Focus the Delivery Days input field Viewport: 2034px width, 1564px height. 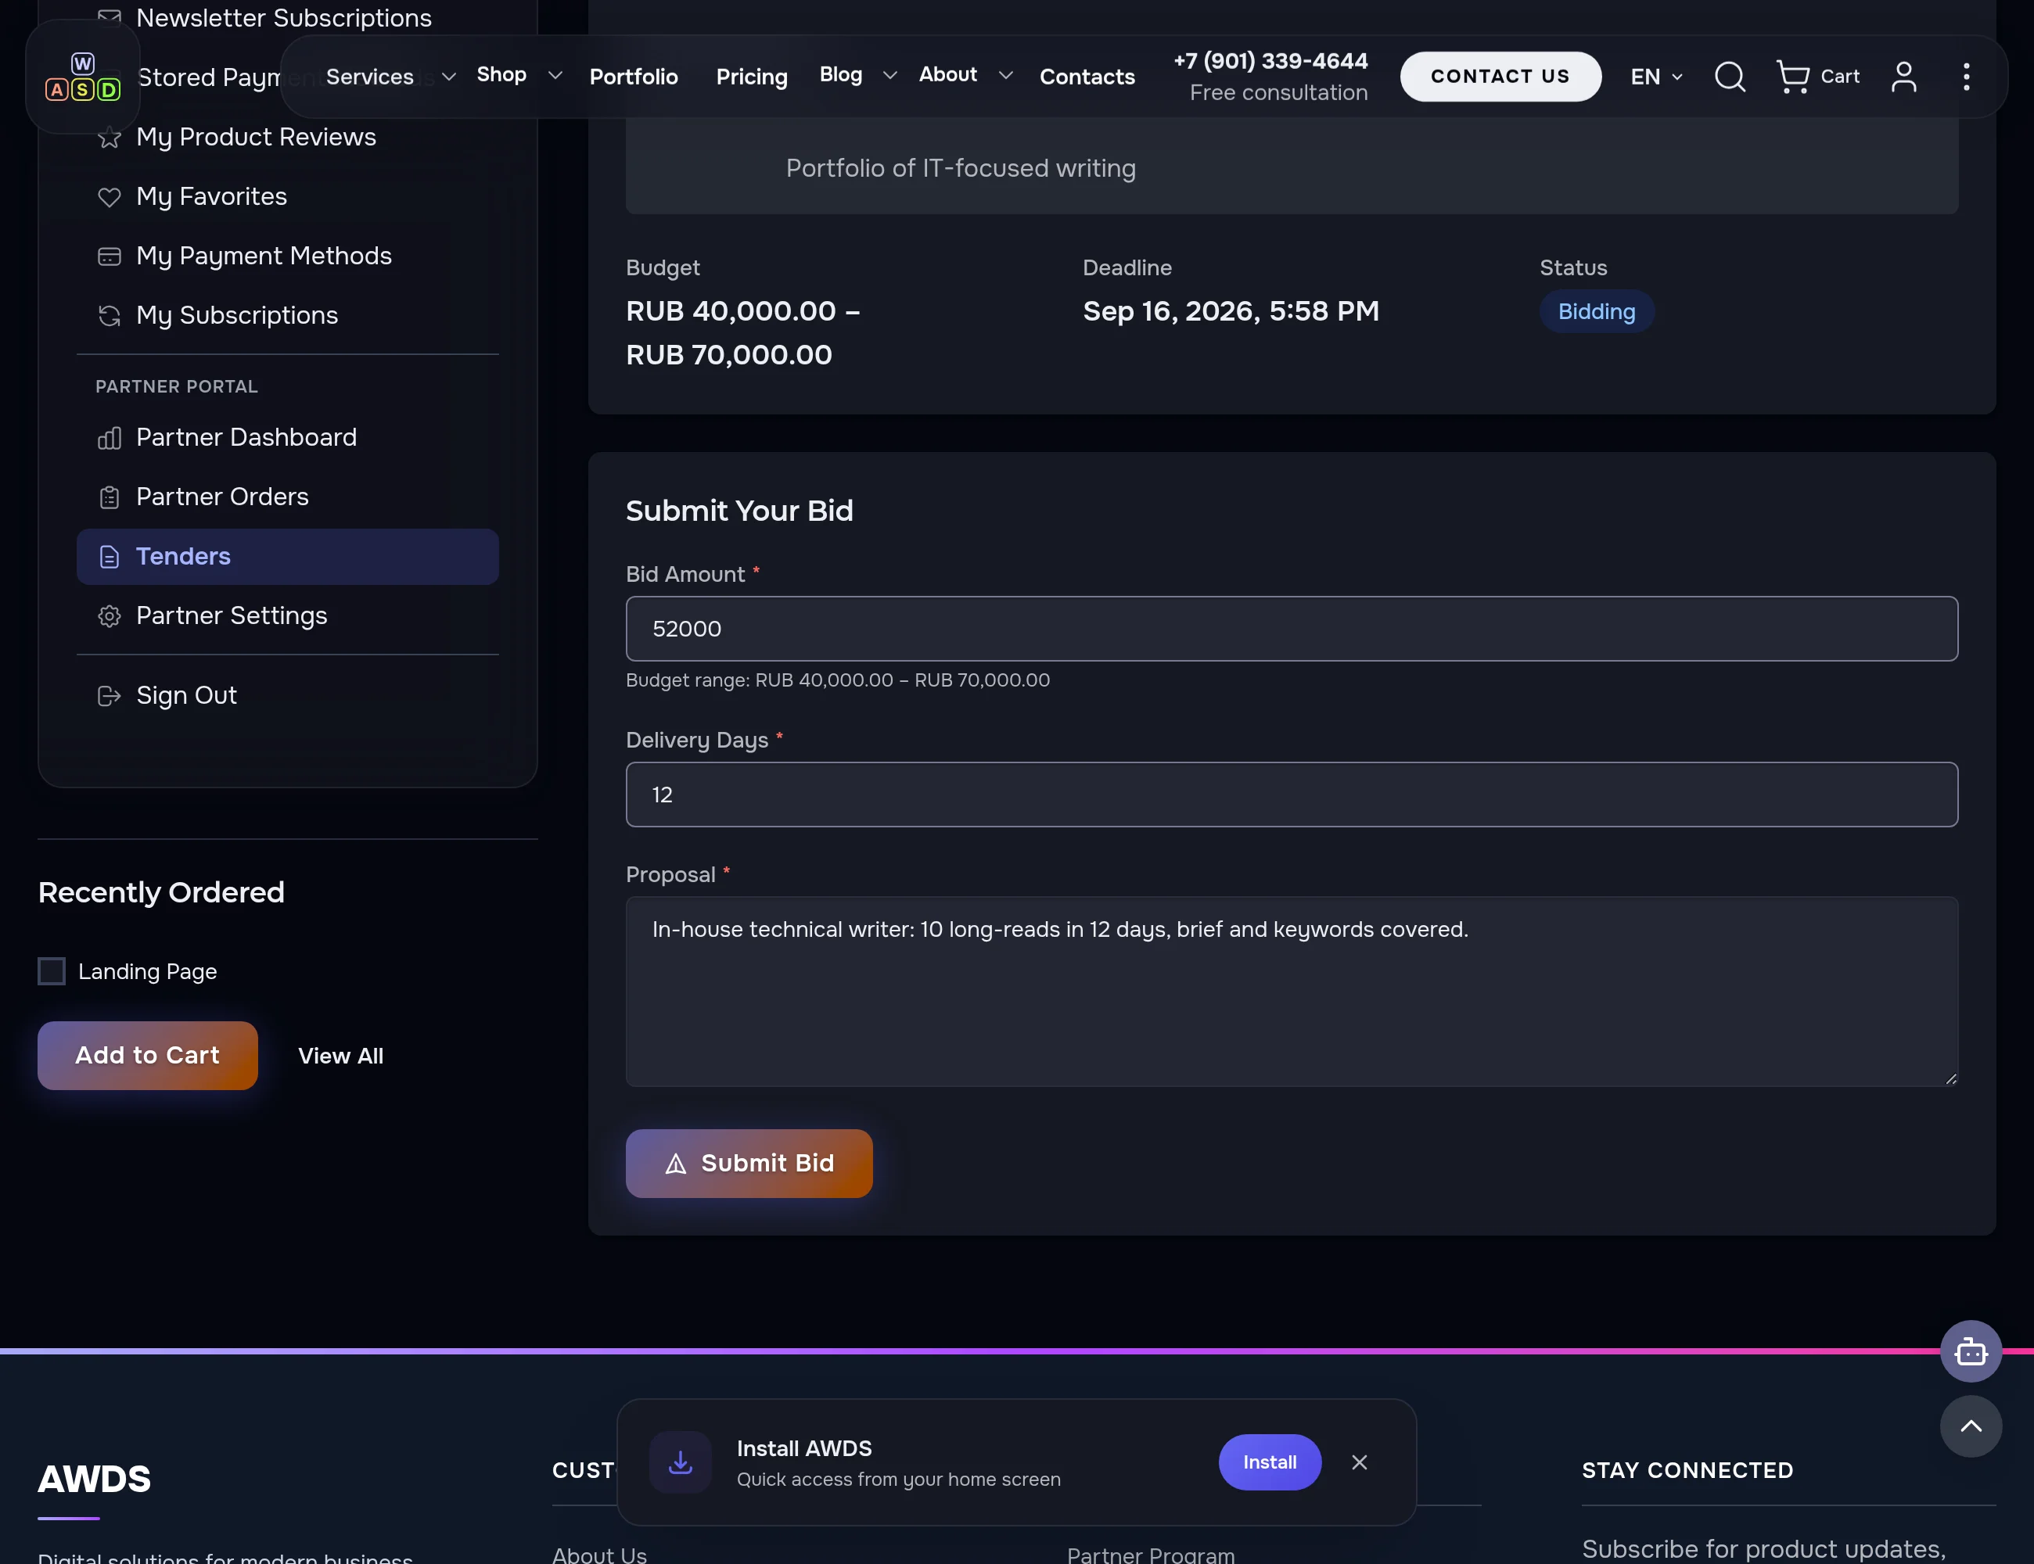1292,795
